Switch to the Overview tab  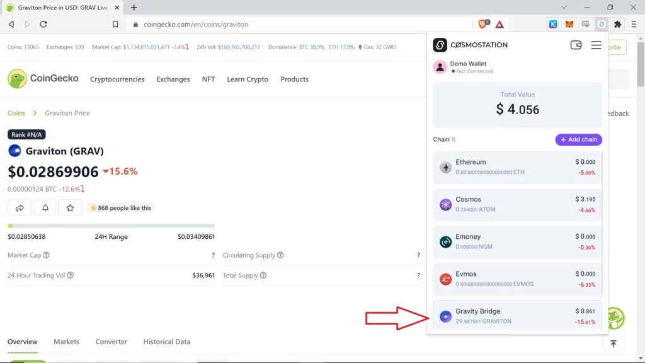pyautogui.click(x=23, y=342)
